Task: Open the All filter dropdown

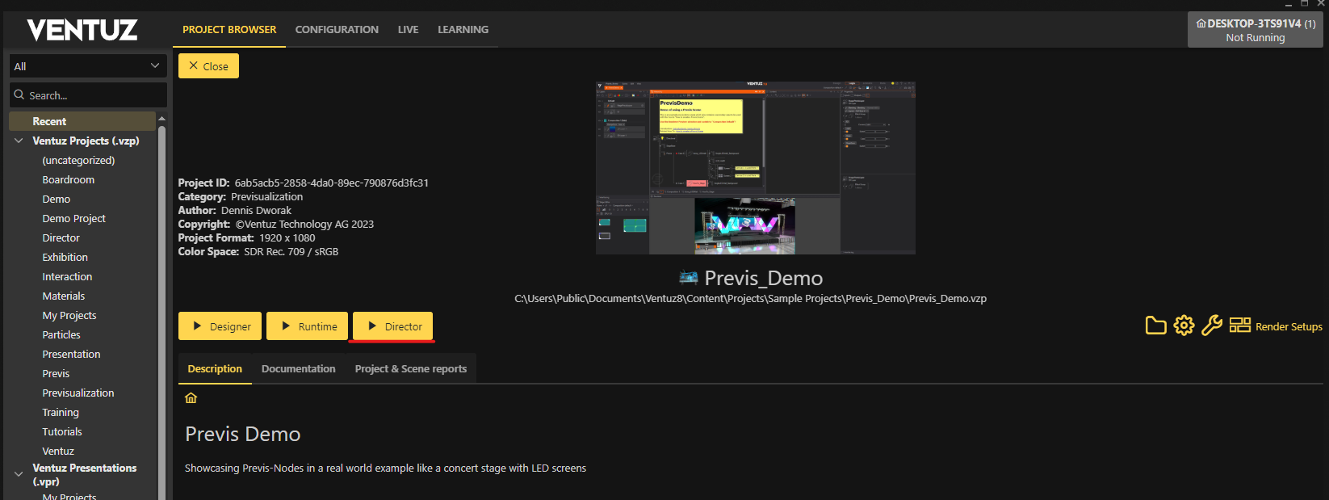Action: tap(87, 66)
